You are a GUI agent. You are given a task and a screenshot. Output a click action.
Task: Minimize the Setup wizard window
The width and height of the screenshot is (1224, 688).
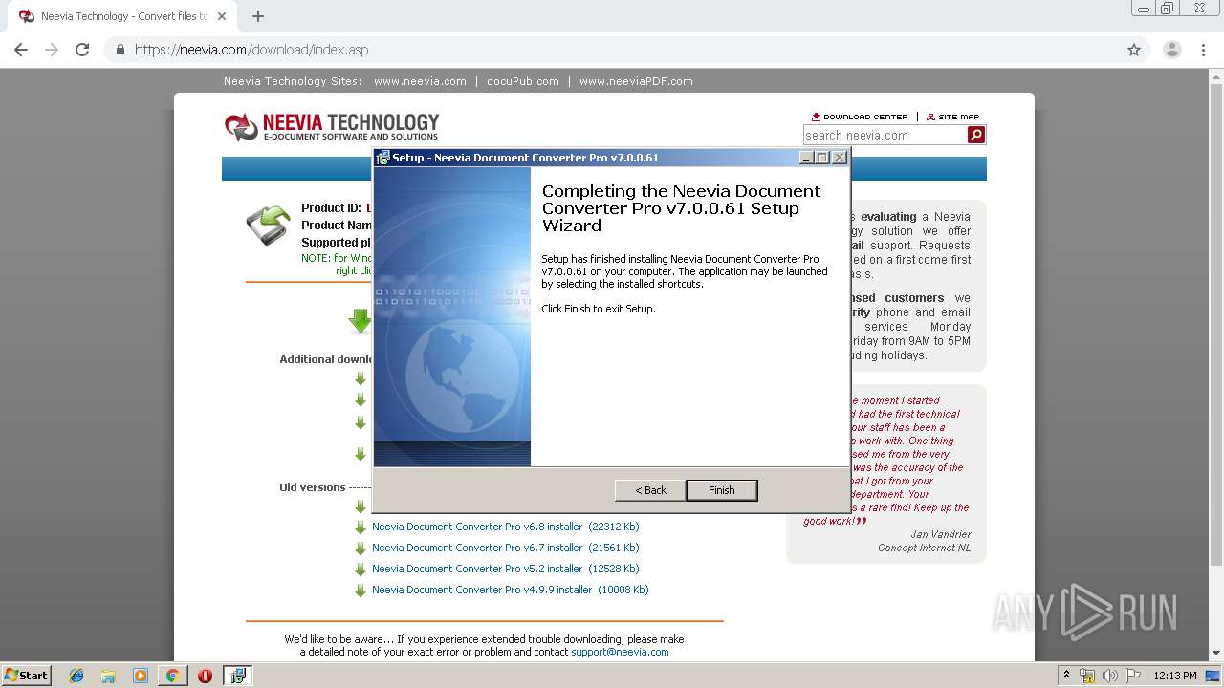coord(806,158)
